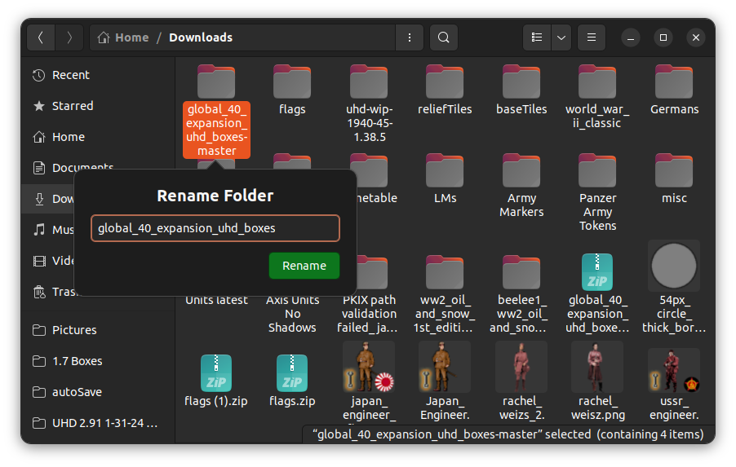The image size is (736, 467).
Task: Click the Recent clock icon in the sidebar
Action: tap(39, 75)
